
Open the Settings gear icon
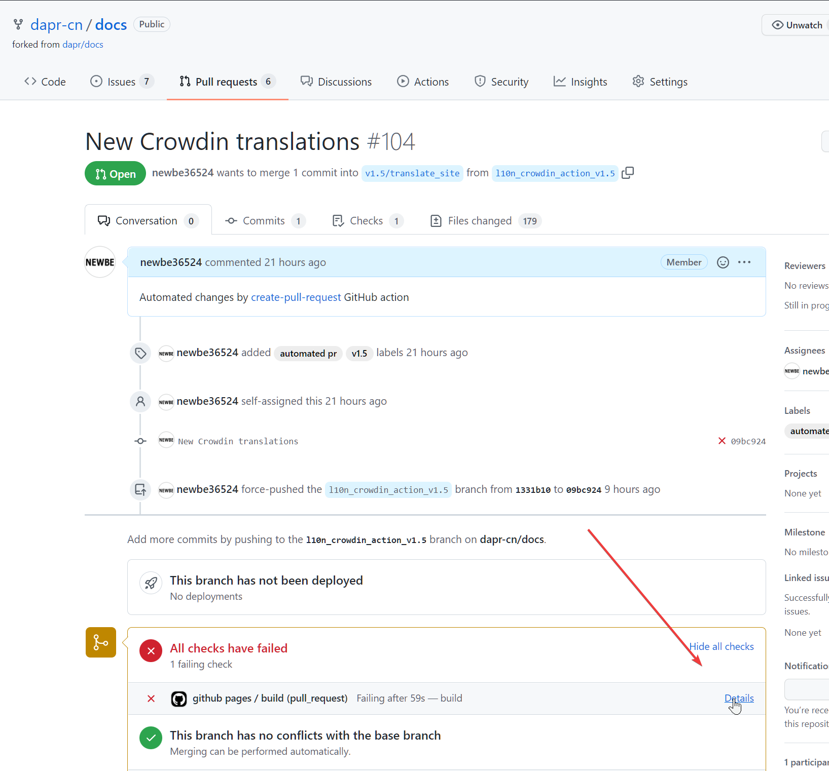(638, 81)
